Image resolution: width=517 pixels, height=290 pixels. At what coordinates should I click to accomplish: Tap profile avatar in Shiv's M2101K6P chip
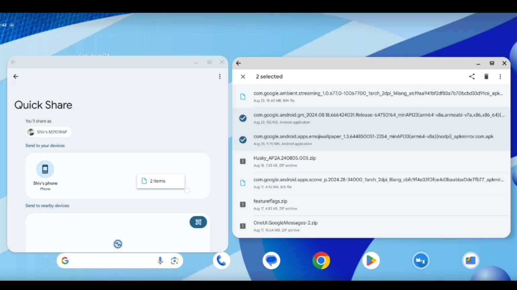[x=31, y=132]
